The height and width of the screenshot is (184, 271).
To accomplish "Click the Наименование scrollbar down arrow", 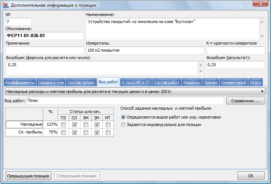I will (x=262, y=36).
